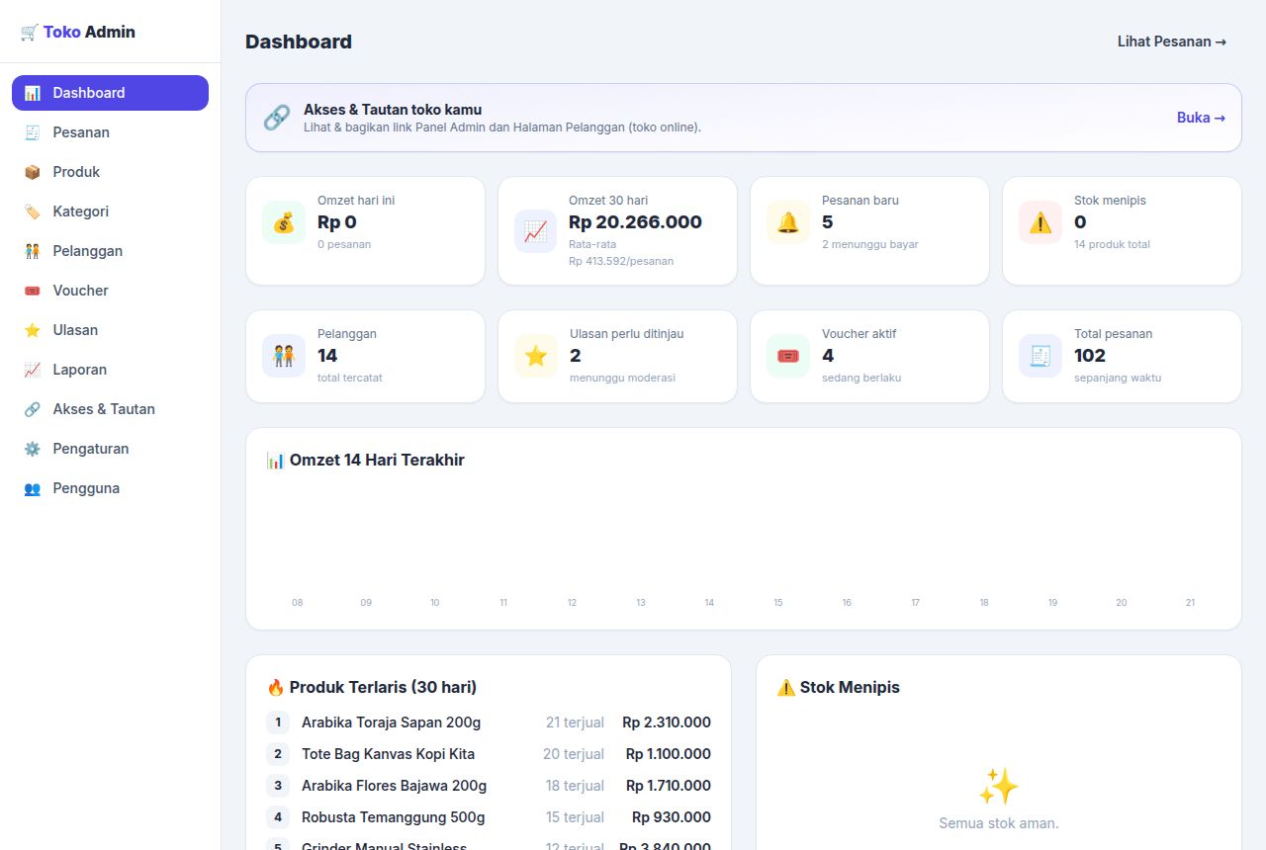Screen dimensions: 1266x850
Task: Click the Robusta Temanggung 500g row
Action: click(x=489, y=817)
